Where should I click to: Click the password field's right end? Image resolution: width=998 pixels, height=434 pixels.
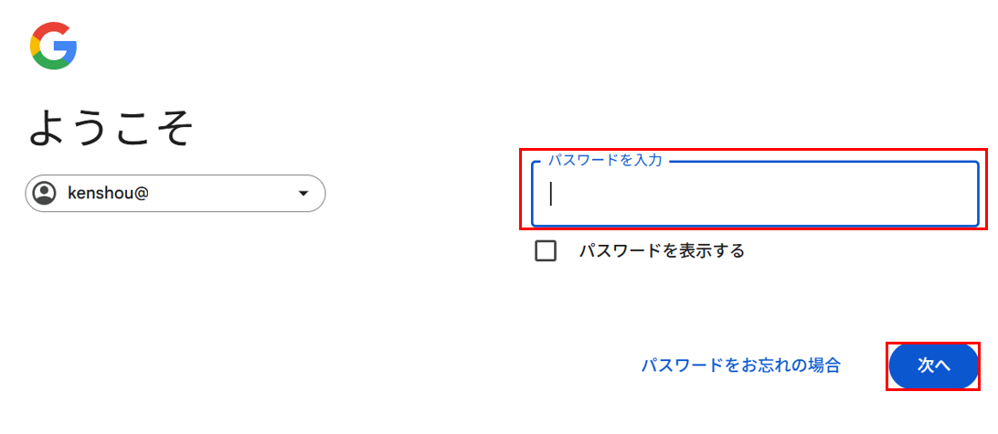click(968, 194)
